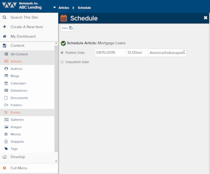Screen dimensions: 210x174
Task: Click the home dashboard icon
Action: pyautogui.click(x=5, y=36)
